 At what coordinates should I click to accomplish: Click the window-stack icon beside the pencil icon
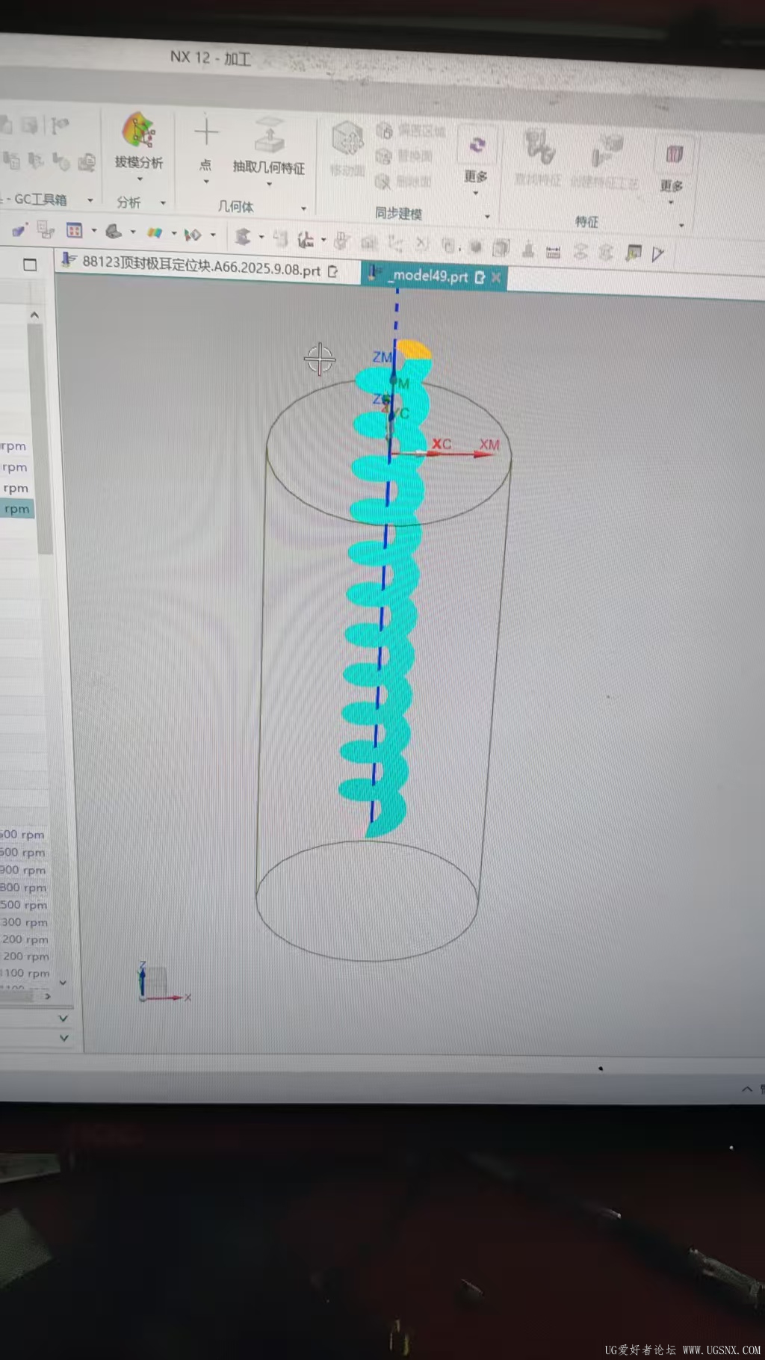point(46,230)
